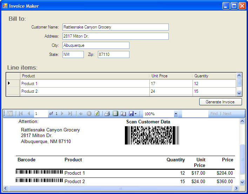
Task: Go to first page of report
Action: click(x=21, y=114)
